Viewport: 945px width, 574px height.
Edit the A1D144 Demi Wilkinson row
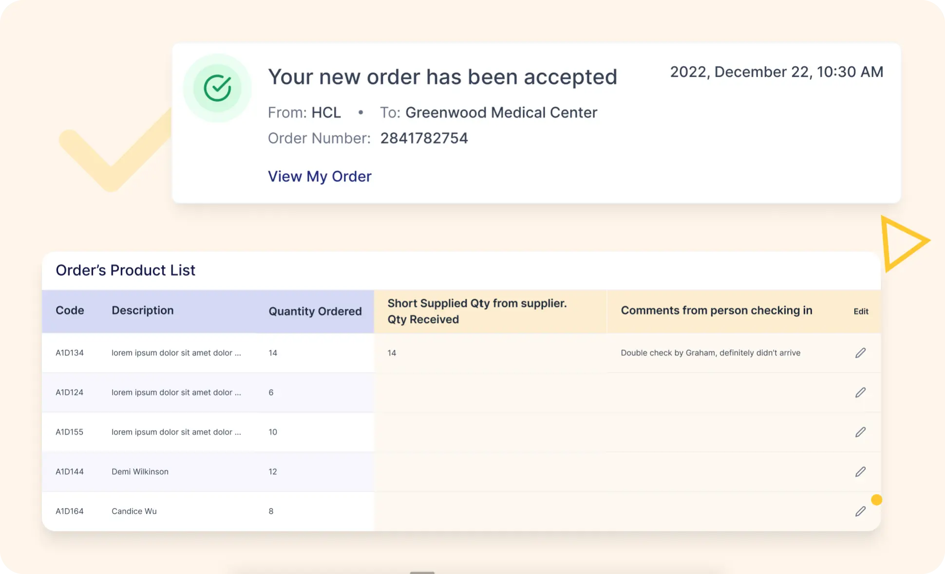860,471
